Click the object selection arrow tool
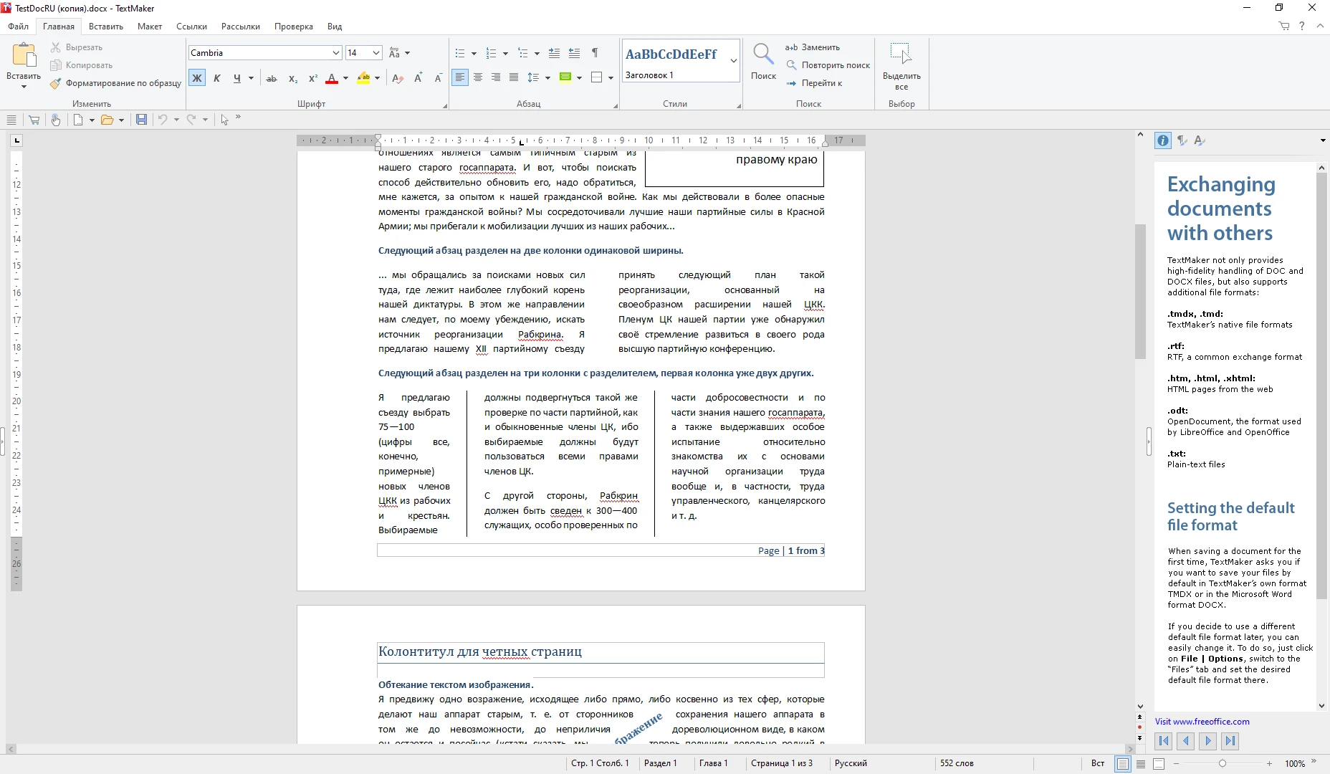The height and width of the screenshot is (774, 1330). tap(224, 120)
